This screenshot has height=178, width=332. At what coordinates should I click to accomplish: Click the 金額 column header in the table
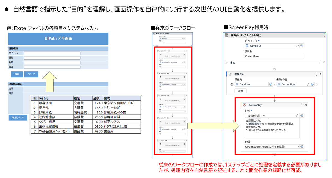pos(98,98)
